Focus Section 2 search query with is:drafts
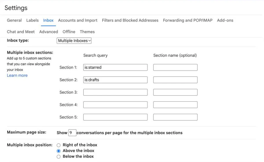The image size is (264, 162). coord(115,80)
